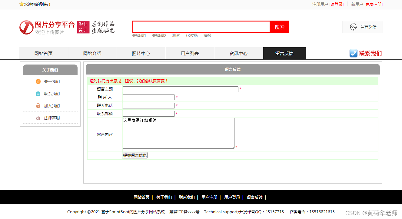
Task: Click footer 用户登录 link
Action: coord(232,197)
